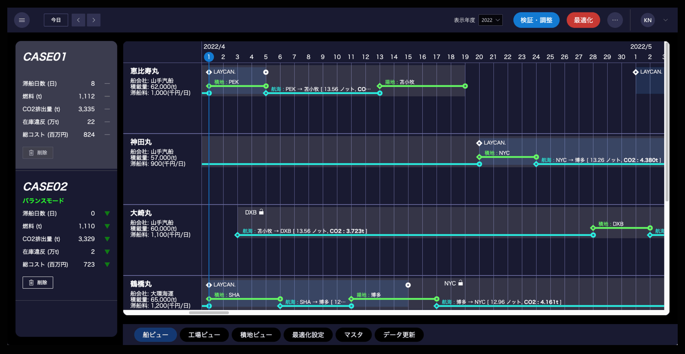
Task: Open the more options ellipsis button
Action: pos(615,20)
